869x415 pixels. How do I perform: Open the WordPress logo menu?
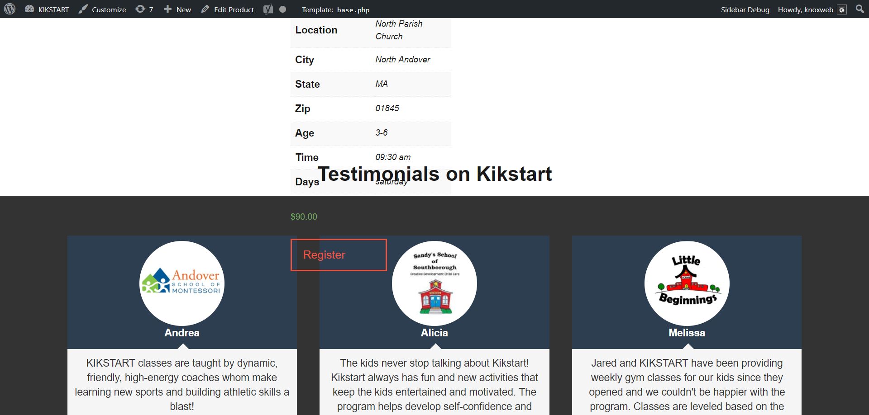pos(10,9)
